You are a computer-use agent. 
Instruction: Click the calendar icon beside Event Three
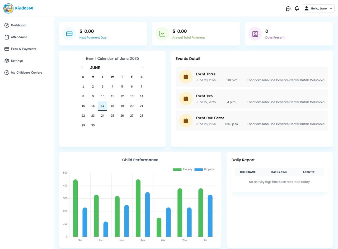coord(186,77)
